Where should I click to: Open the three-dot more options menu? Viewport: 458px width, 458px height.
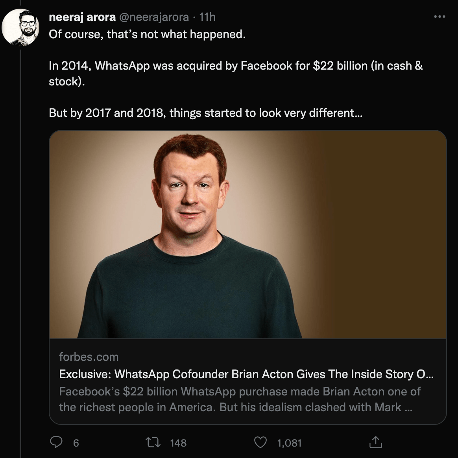click(x=439, y=17)
